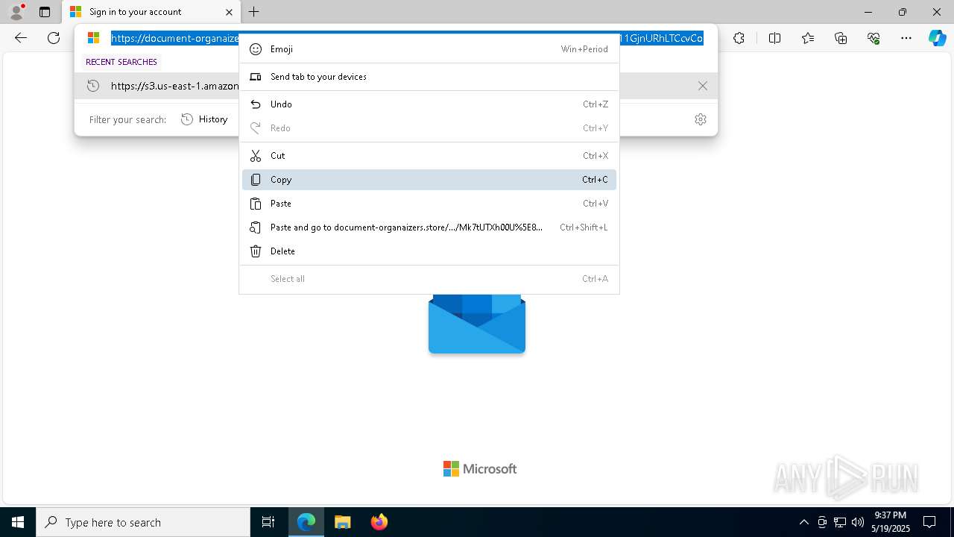
Task: Open the notification center icon
Action: pos(929,522)
